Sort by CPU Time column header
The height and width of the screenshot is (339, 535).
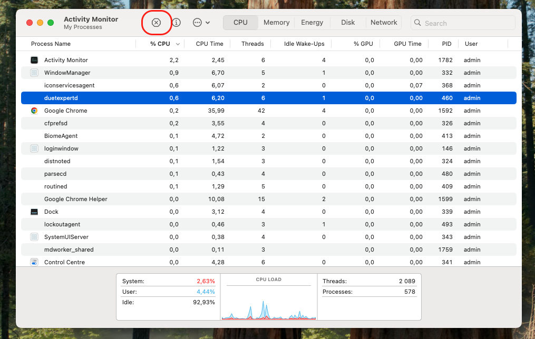click(x=209, y=44)
